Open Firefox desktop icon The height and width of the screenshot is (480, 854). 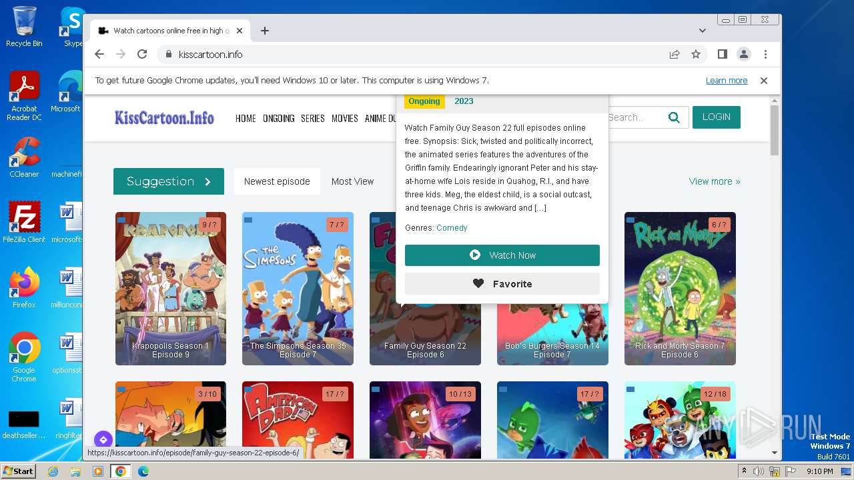point(24,287)
